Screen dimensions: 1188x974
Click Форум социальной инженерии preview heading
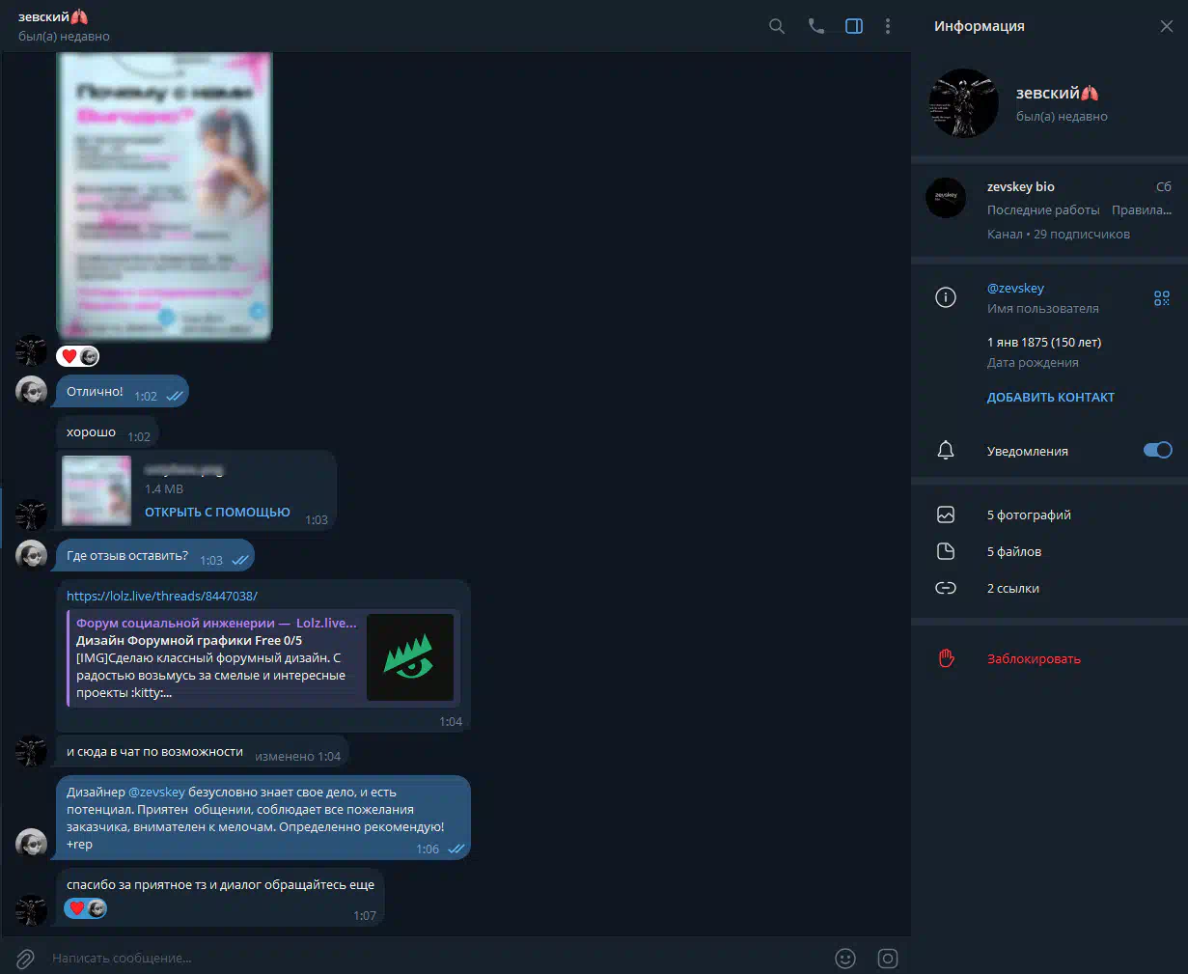(x=216, y=623)
